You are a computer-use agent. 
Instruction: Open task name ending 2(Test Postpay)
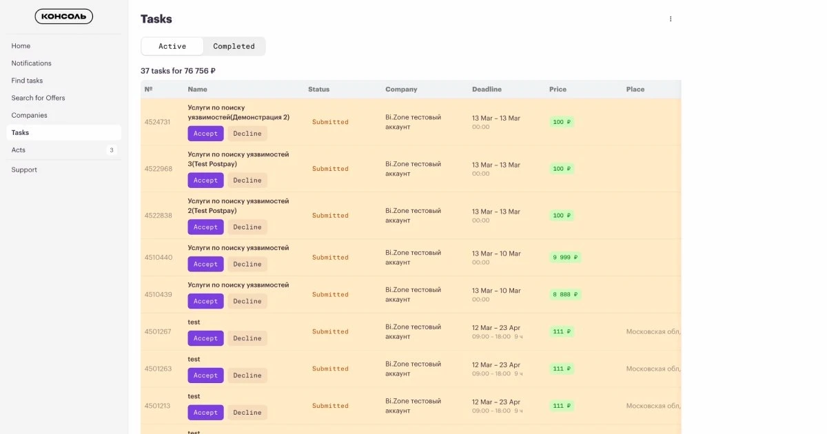click(x=238, y=206)
